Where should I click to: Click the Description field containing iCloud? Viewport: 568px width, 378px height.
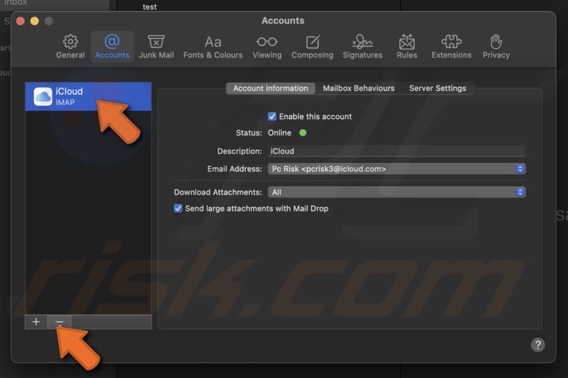397,151
